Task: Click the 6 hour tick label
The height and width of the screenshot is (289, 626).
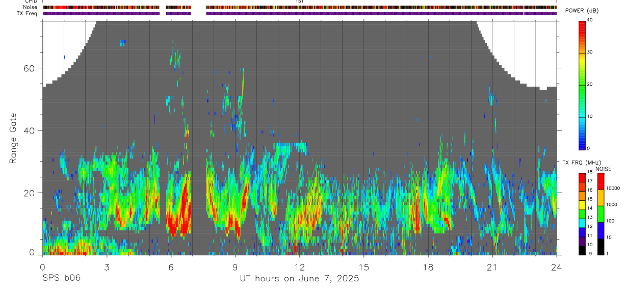Action: (x=171, y=267)
